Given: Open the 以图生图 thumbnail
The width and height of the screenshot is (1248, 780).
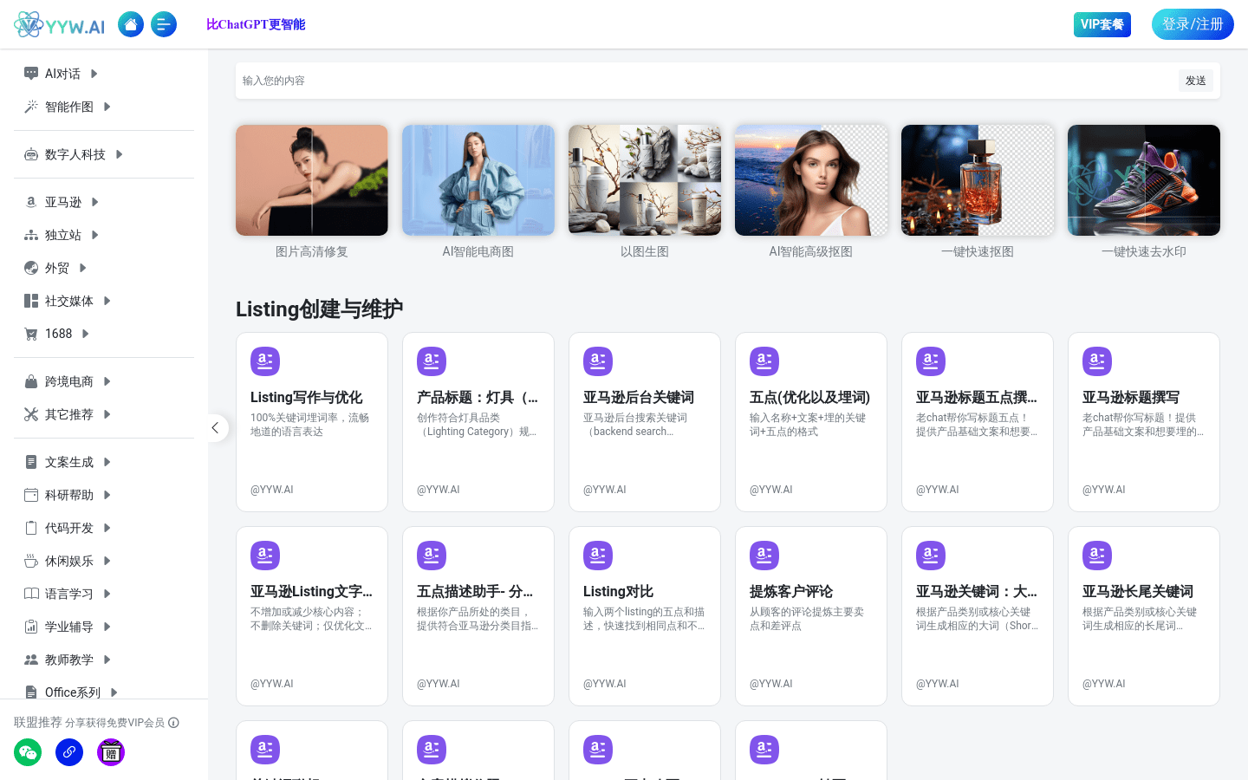Looking at the screenshot, I should (645, 180).
